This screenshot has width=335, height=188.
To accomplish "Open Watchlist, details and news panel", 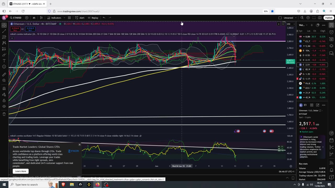I will pyautogui.click(x=331, y=25).
